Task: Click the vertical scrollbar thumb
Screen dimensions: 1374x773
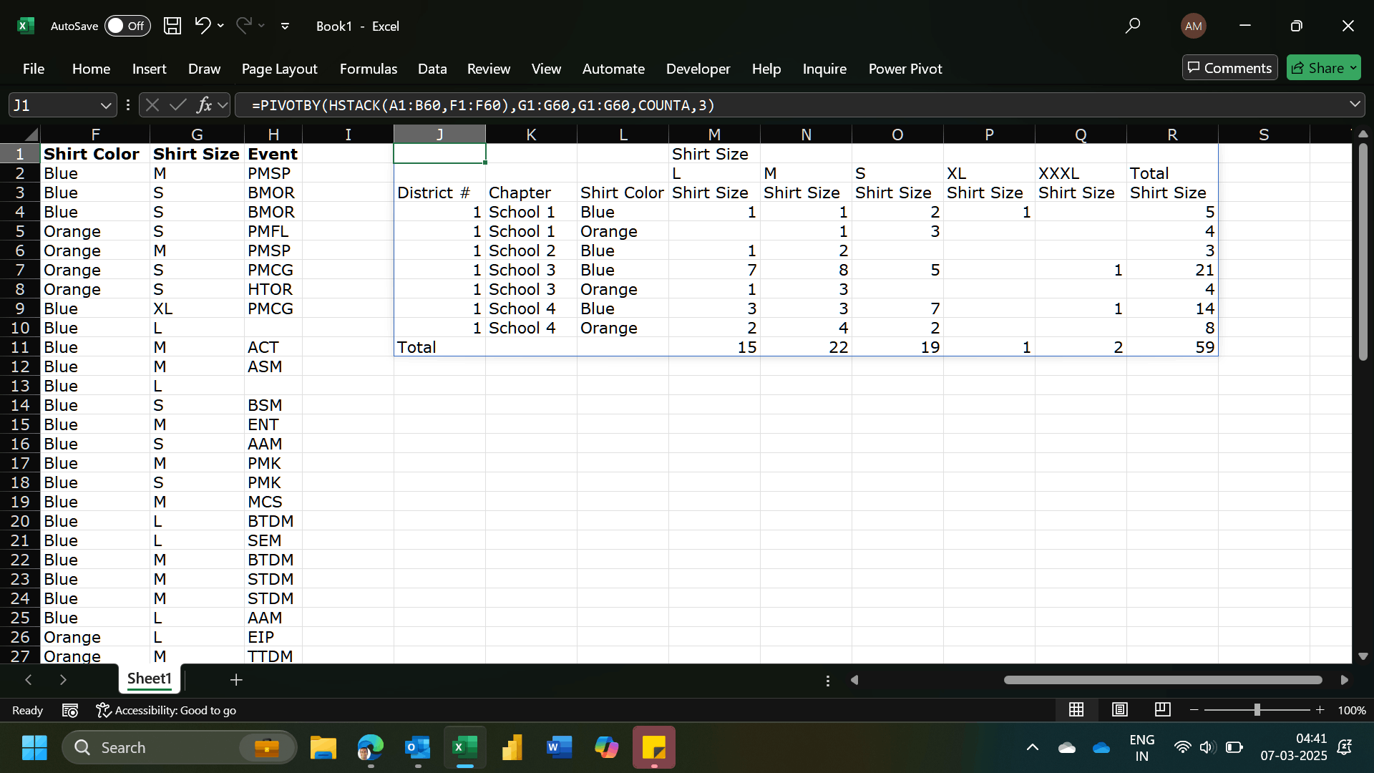Action: [1363, 252]
